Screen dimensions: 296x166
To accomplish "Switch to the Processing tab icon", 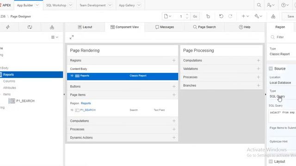I will (x=30, y=27).
